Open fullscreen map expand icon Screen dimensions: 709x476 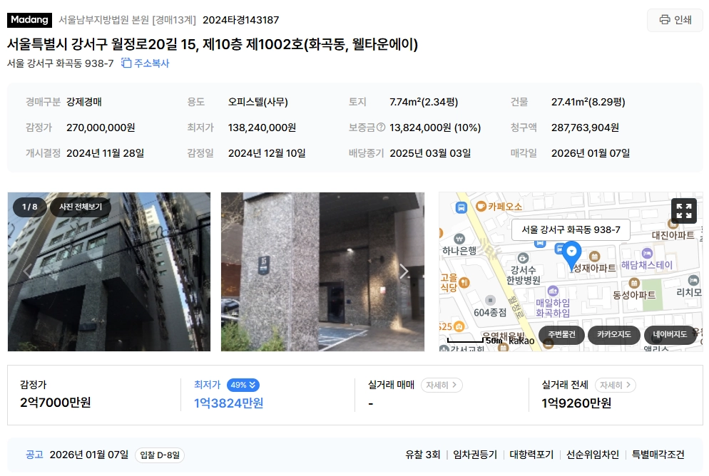[x=683, y=211]
